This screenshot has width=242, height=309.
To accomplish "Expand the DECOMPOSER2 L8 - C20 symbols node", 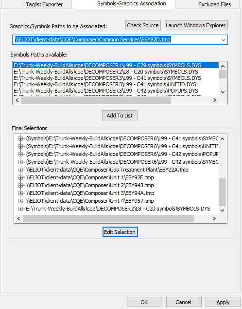I will [x=20, y=209].
